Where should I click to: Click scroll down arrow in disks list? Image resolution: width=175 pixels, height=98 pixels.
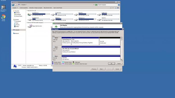coord(121,60)
